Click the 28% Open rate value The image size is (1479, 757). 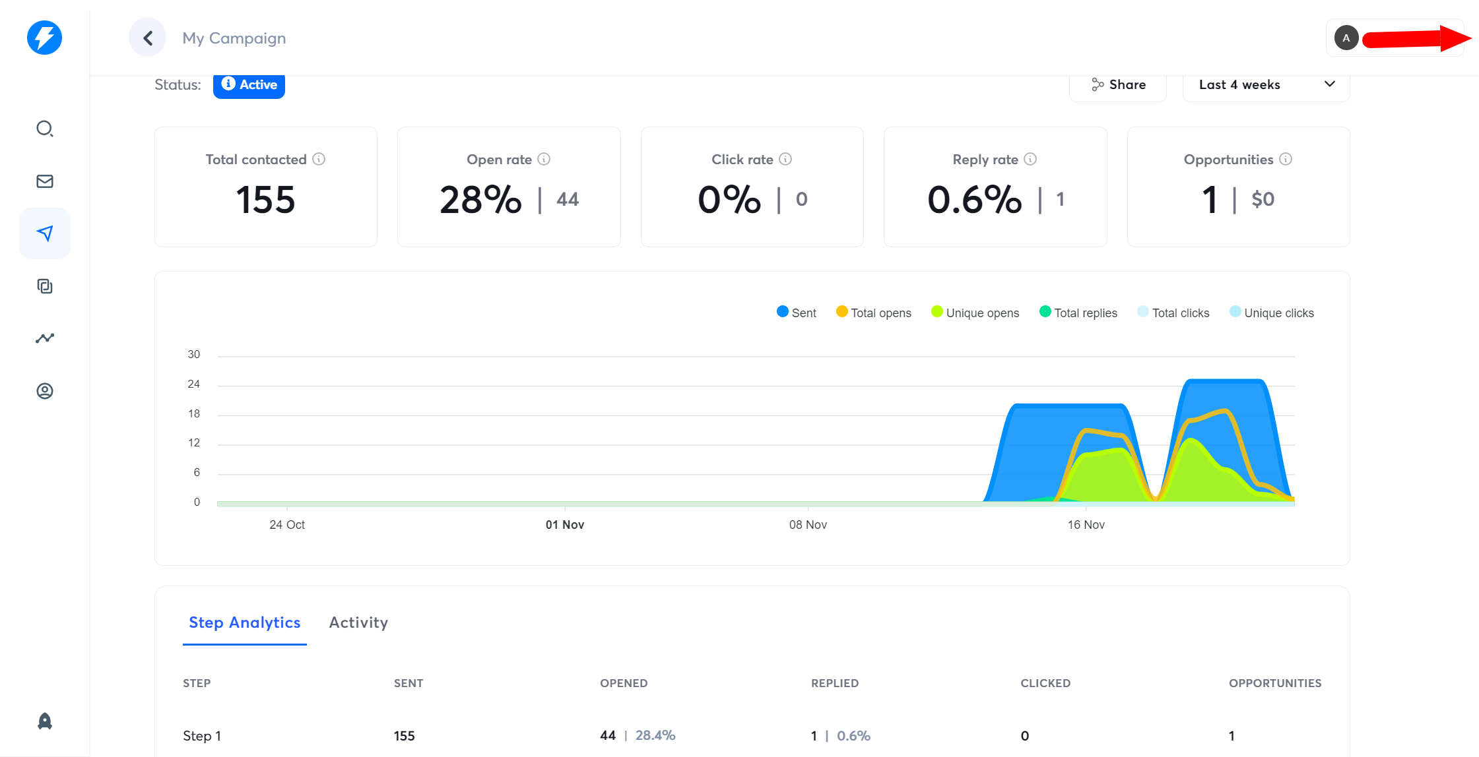click(481, 200)
